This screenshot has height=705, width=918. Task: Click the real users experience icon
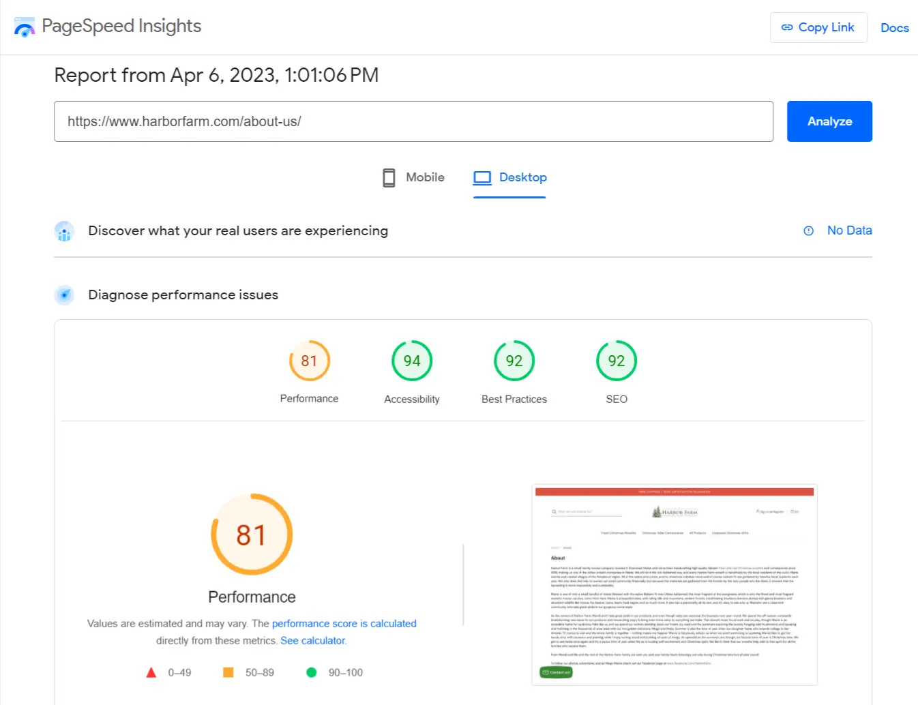pos(64,231)
